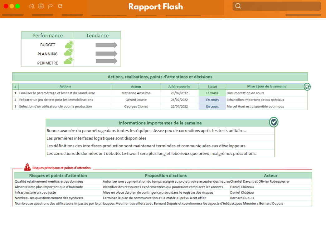Select 'Absentéisme plus important que d'habitude' cell

coord(58,187)
